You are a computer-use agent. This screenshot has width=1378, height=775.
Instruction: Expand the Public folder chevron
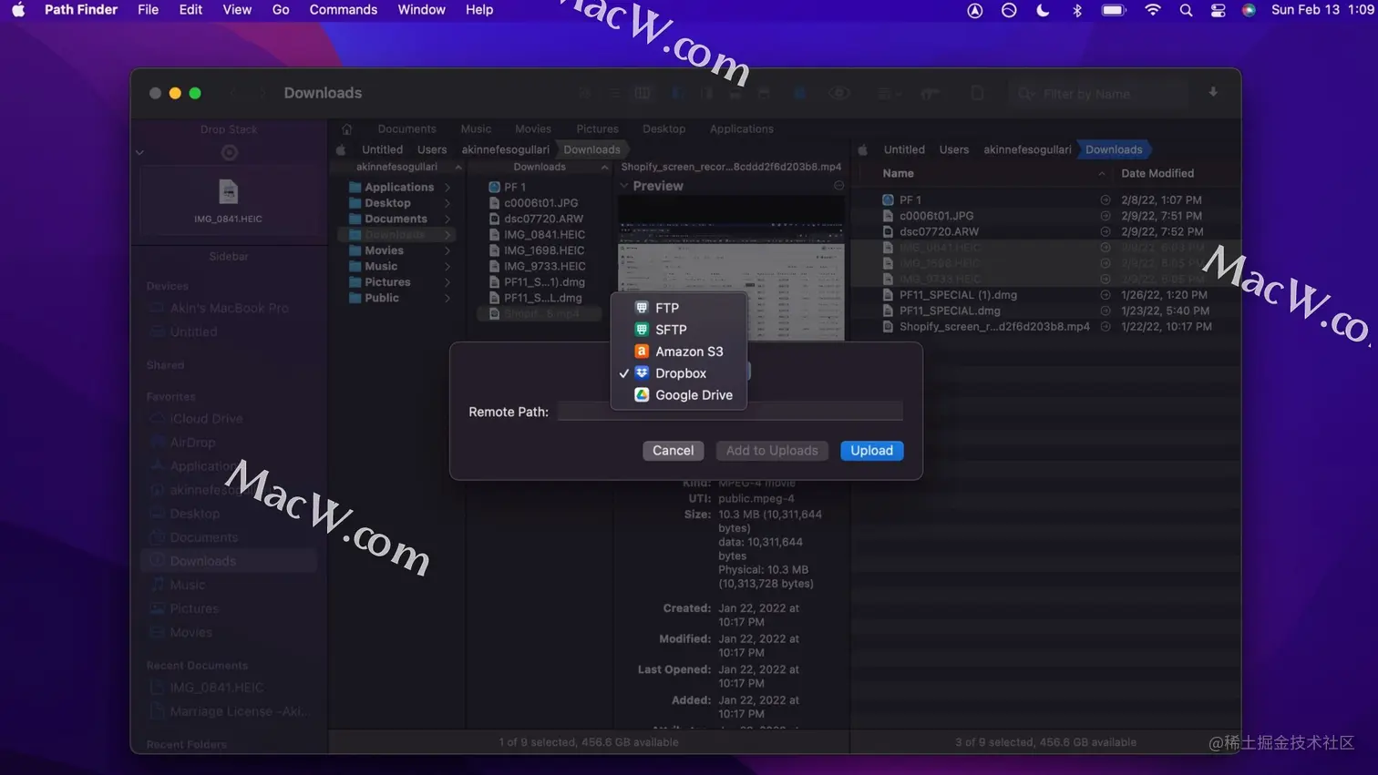tap(447, 298)
